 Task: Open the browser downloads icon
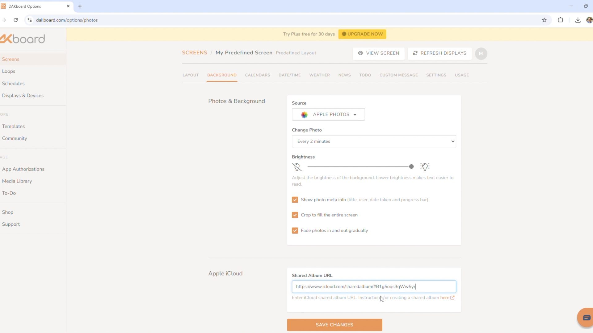coord(578,20)
